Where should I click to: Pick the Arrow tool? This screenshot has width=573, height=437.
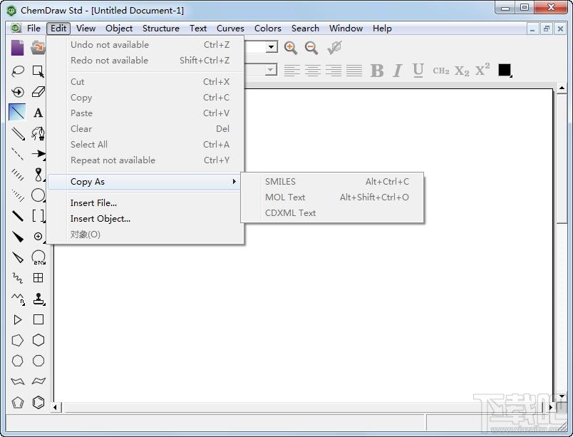tap(38, 154)
